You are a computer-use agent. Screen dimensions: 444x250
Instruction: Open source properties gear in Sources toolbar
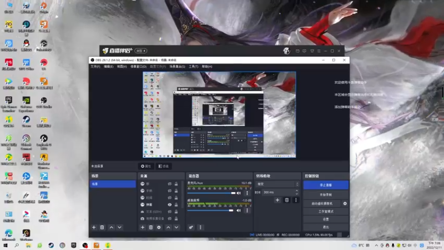(x=159, y=227)
